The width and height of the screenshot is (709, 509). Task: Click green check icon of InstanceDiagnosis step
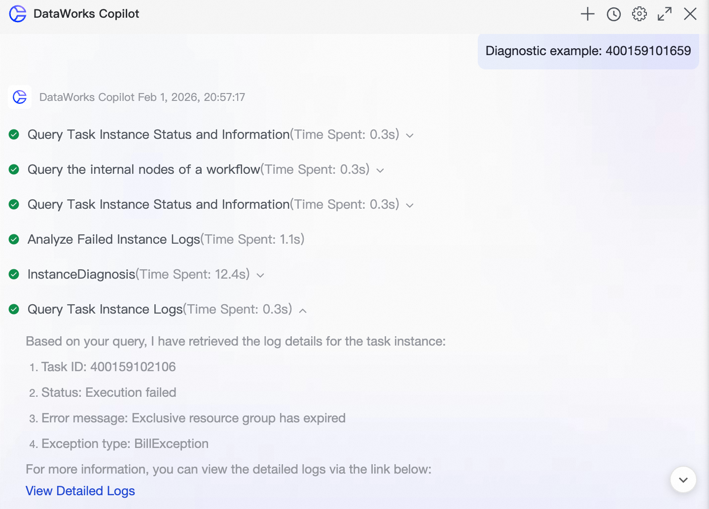(x=14, y=274)
